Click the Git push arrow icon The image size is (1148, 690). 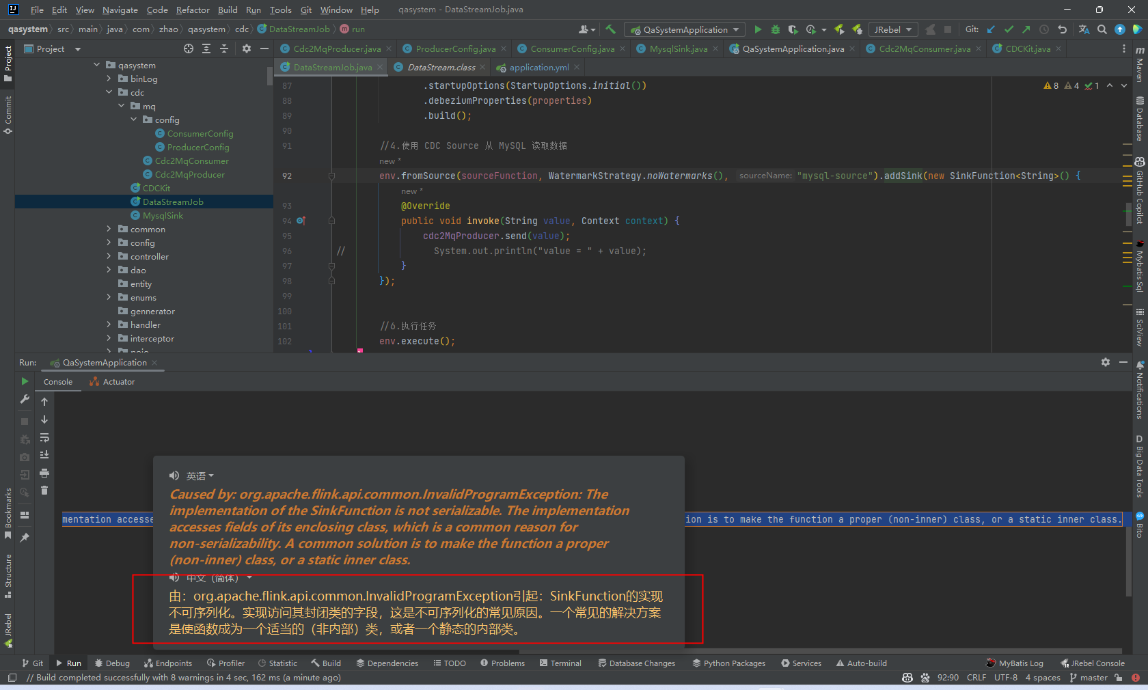[1026, 29]
